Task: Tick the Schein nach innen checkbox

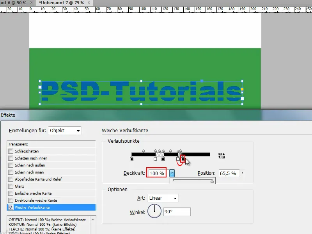Action: click(11, 172)
